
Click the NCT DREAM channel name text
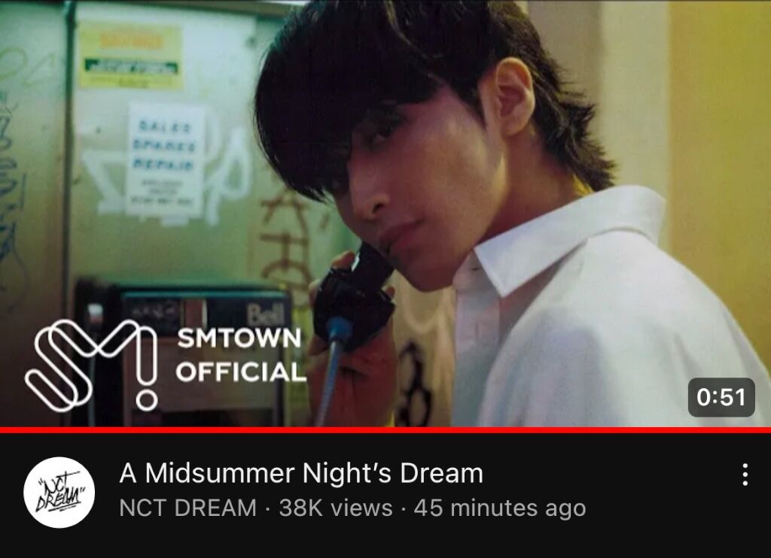(187, 508)
